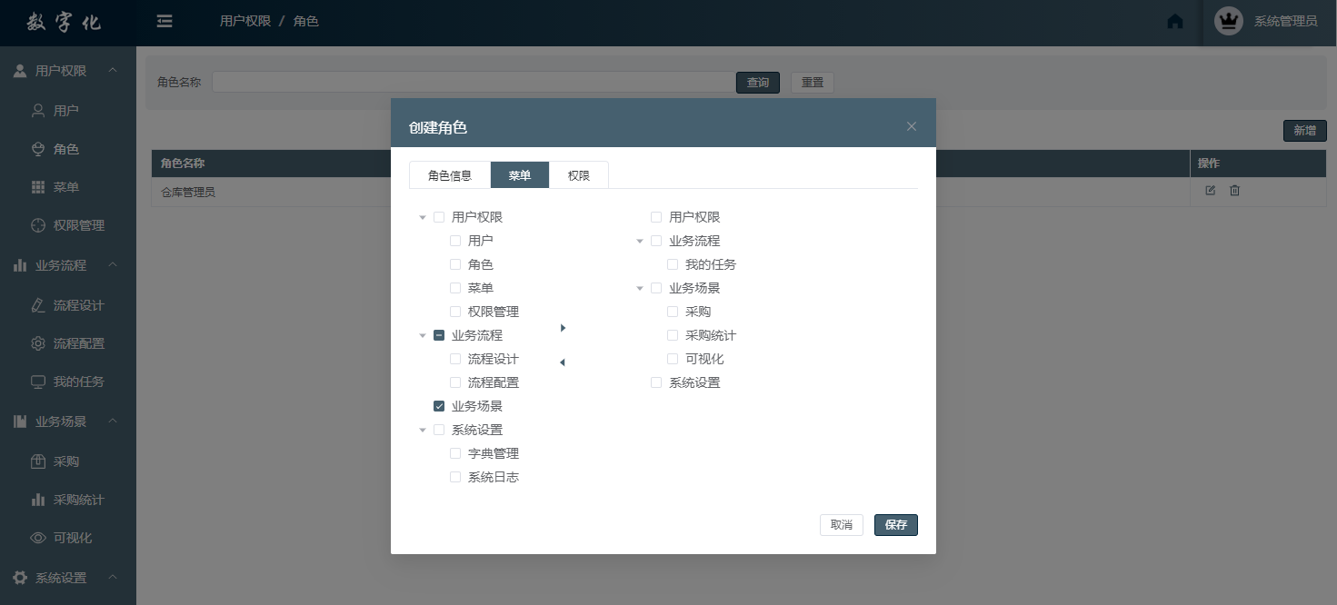Screen dimensions: 1337x605
Task: Uncheck the 业务场景 checkbox in left tree
Action: [439, 406]
